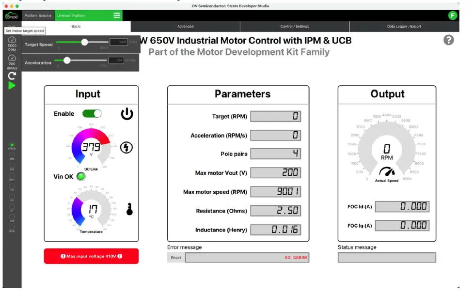Viewport: 473px width, 292px height.
Task: Switch to the Advanced tab
Action: (185, 26)
